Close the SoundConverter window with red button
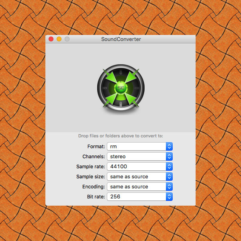The width and height of the screenshot is (241, 241). (51, 39)
